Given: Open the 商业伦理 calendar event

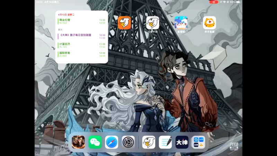Looking at the screenshot, I should point(82,21).
